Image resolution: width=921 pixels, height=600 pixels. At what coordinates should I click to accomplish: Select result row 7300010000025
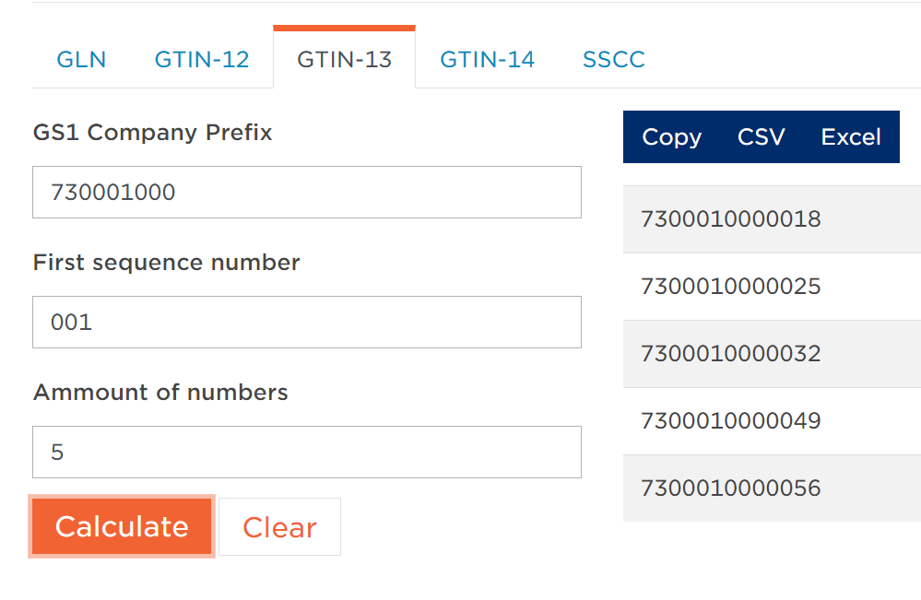[772, 287]
